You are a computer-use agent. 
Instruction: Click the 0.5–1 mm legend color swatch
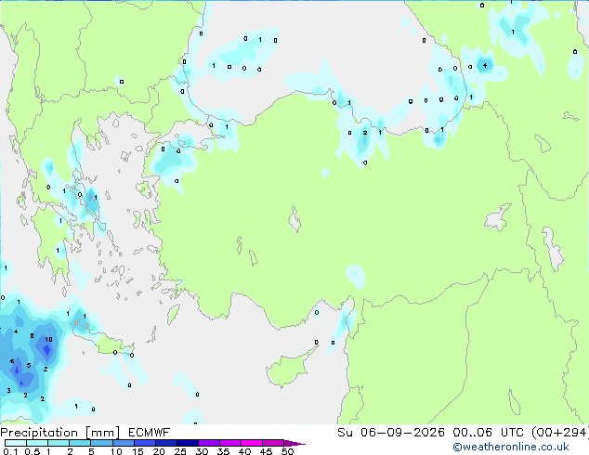37,443
